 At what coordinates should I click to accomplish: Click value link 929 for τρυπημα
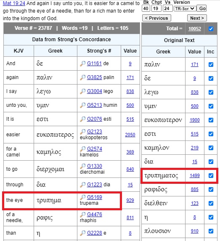click(x=130, y=200)
